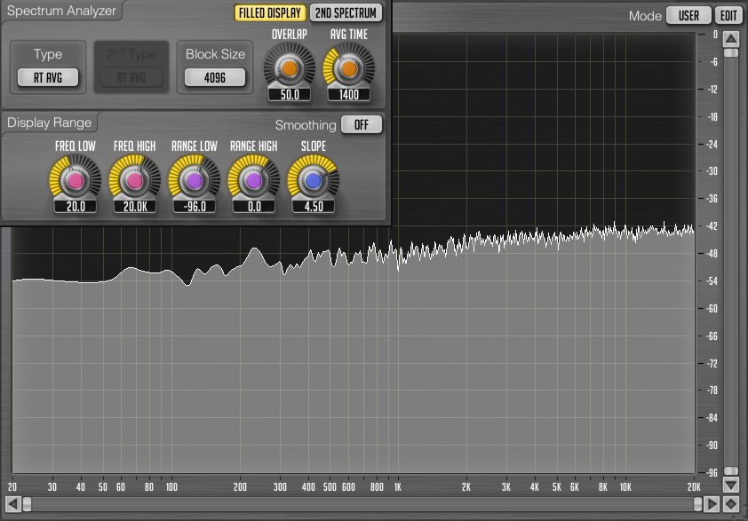Toggle the Smoothing OFF button
This screenshot has width=748, height=521.
362,125
